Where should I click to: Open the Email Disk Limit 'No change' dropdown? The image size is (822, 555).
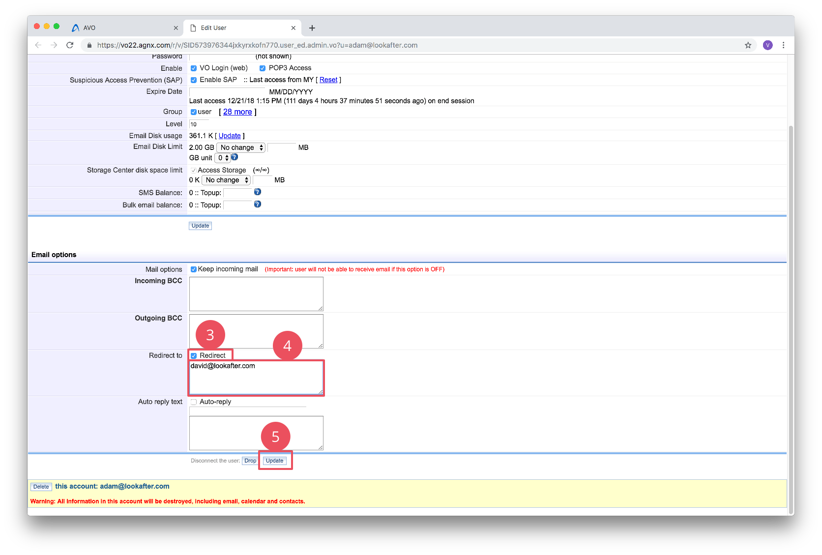(x=241, y=147)
